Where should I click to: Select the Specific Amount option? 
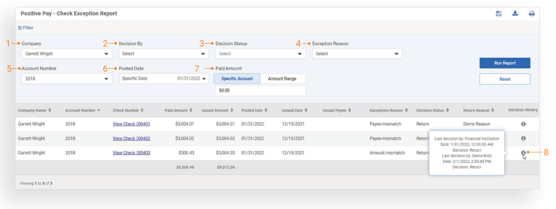pyautogui.click(x=237, y=79)
